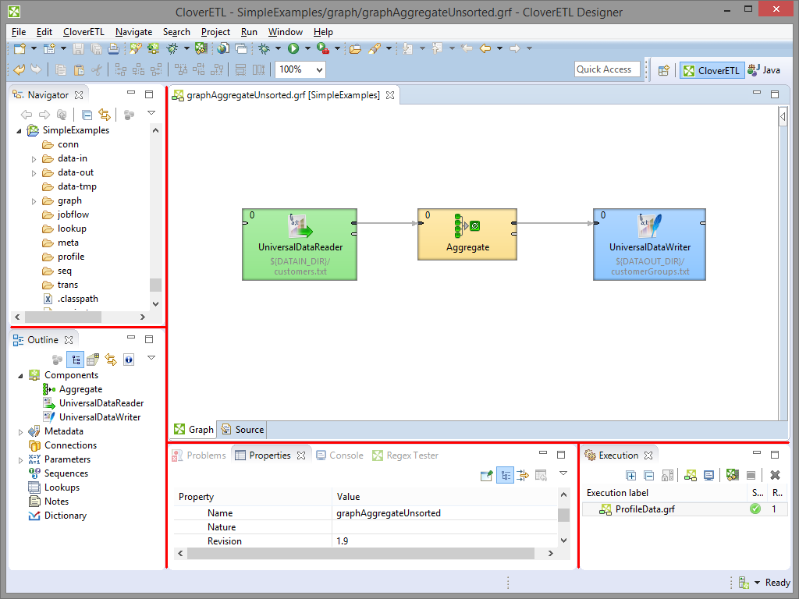Expand the Parameters node in Outline
The height and width of the screenshot is (599, 799).
(20, 460)
